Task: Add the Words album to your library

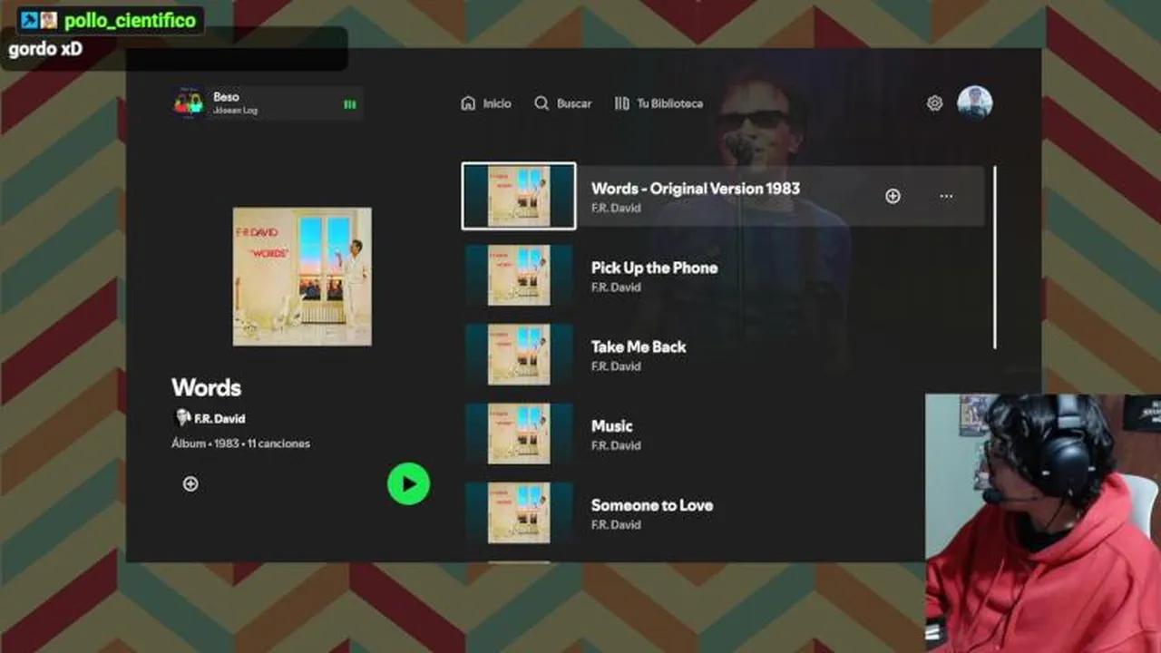Action: coord(190,483)
